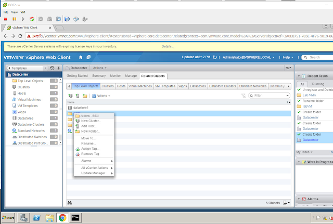The width and height of the screenshot is (333, 224).
Task: Open Server Manager from the taskbar
Action: pyautogui.click(x=24, y=218)
